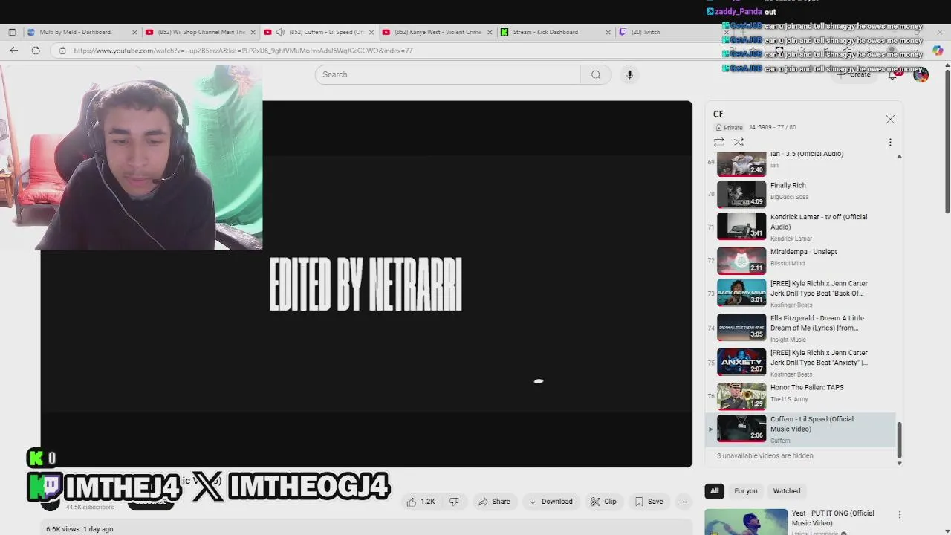Click Kosfinger Beats under the Anxiety beat

[791, 374]
